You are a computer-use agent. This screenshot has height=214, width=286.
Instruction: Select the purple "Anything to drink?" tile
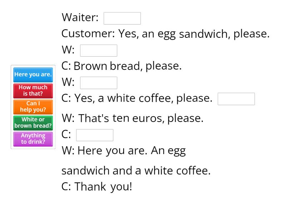click(33, 139)
